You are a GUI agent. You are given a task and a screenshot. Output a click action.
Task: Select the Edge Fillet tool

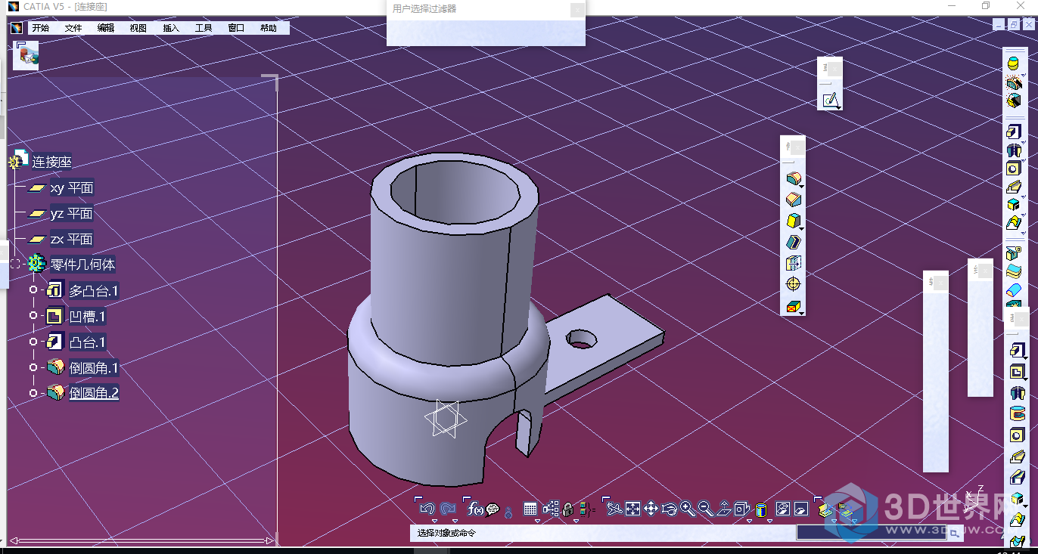coord(793,179)
